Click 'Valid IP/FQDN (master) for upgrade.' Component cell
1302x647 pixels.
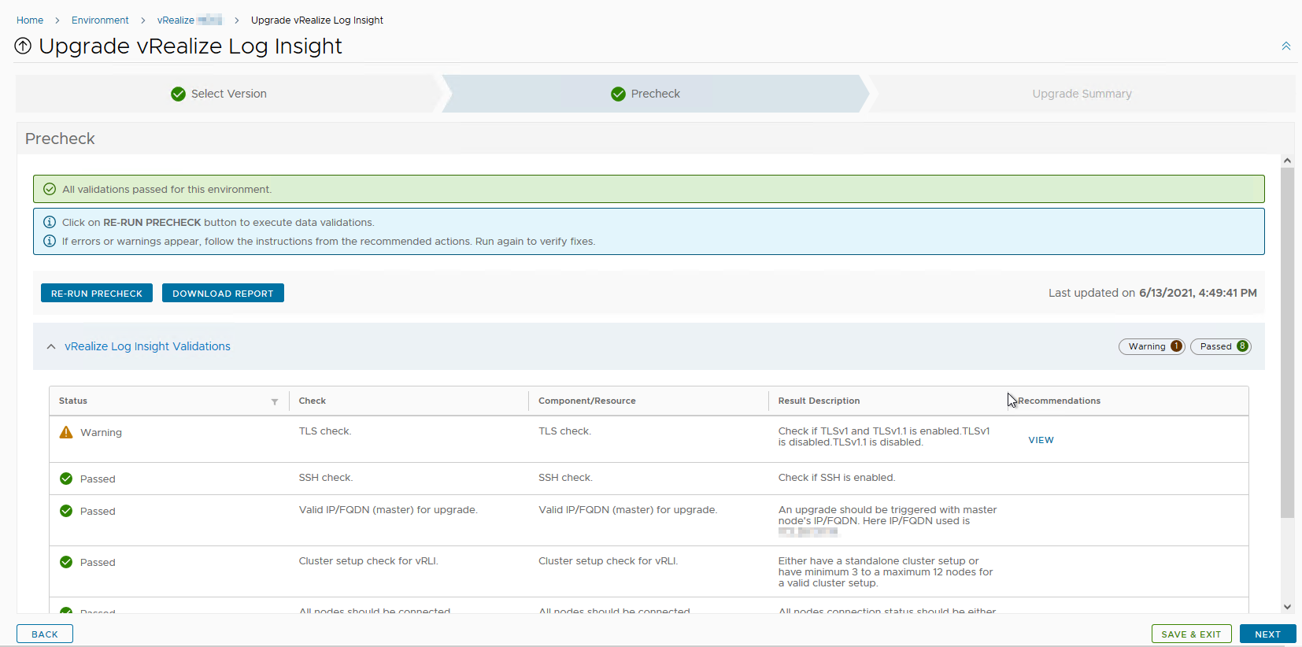click(628, 510)
